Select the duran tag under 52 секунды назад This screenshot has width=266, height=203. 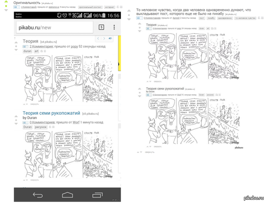(x=27, y=51)
